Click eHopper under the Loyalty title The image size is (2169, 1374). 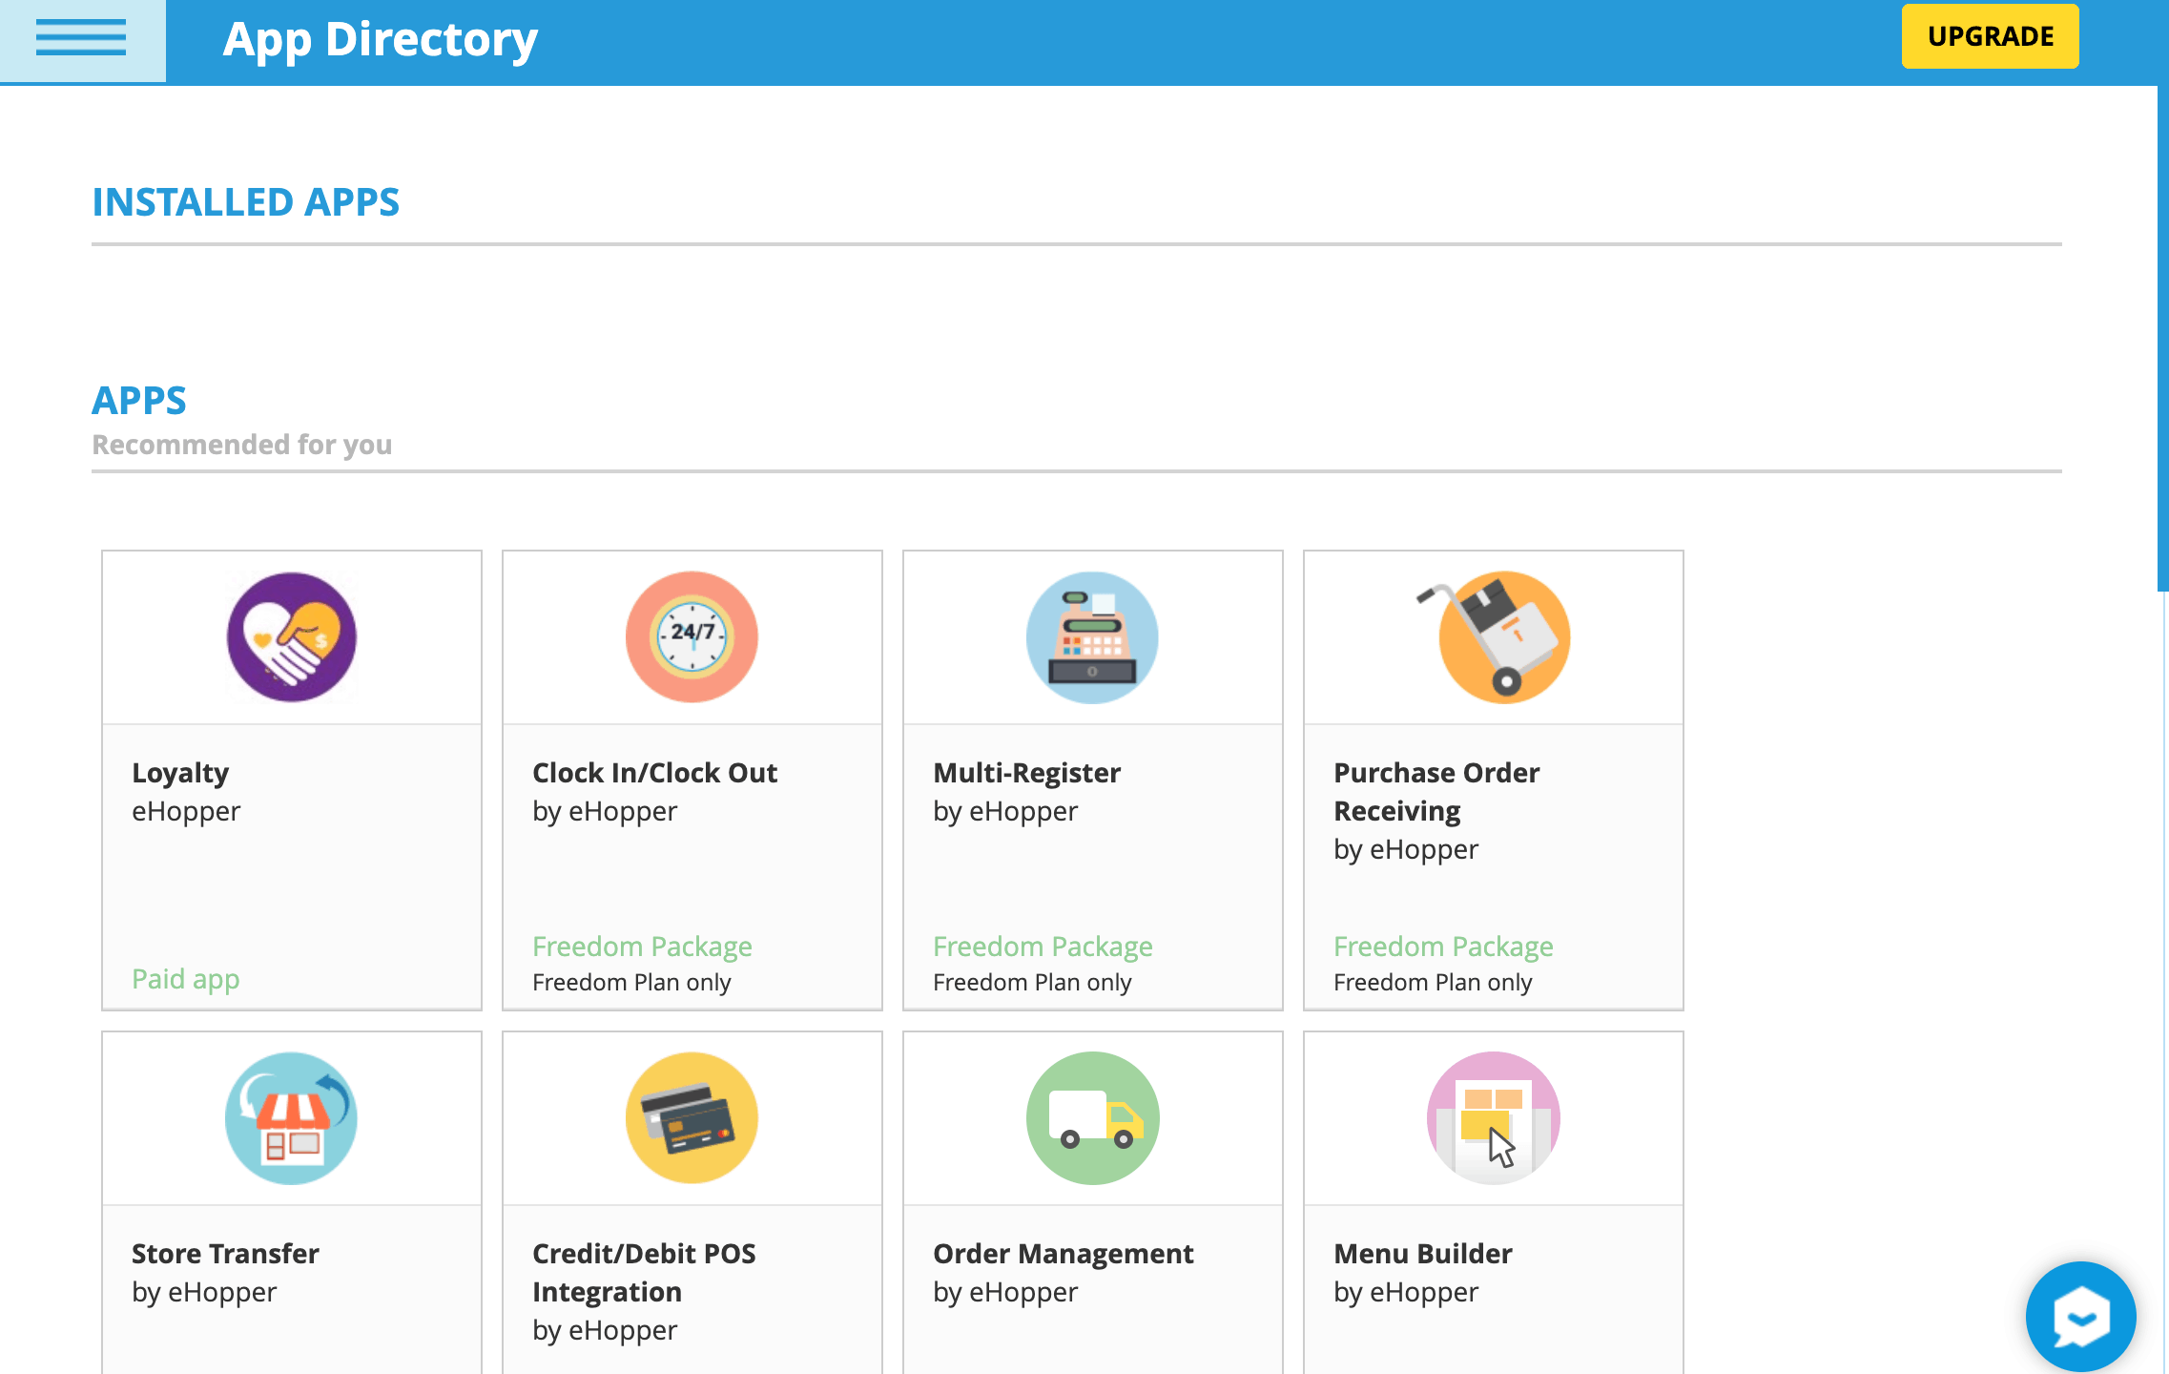pos(186,812)
